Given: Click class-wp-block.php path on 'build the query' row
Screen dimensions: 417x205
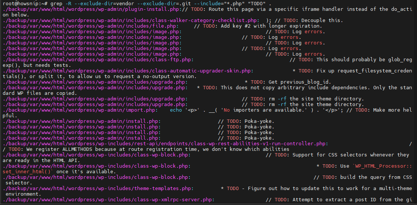Looking at the screenshot, I should (96, 177).
